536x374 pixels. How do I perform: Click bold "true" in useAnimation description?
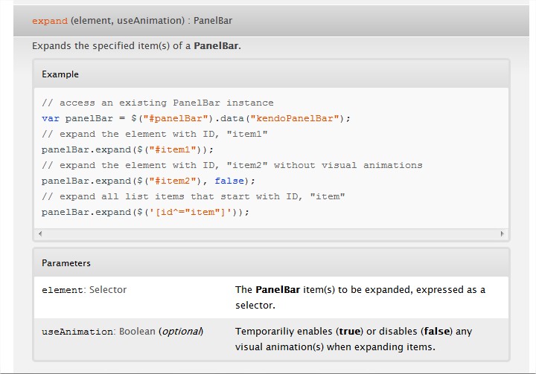(x=351, y=331)
